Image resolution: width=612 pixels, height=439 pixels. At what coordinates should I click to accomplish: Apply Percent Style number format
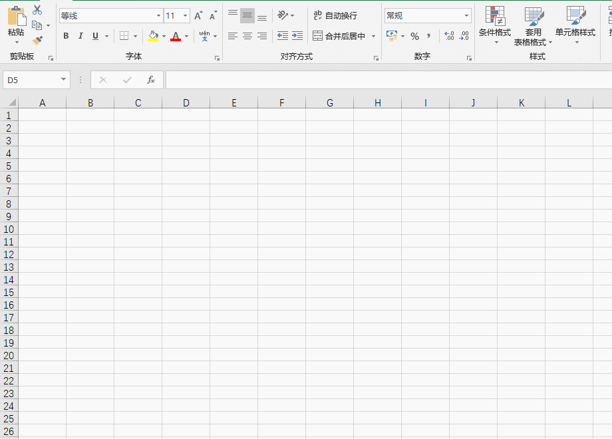[x=414, y=36]
